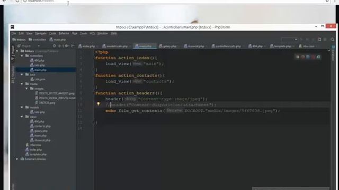
Task: Open in fifth browser icon of editor popup
Action: (x=318, y=57)
